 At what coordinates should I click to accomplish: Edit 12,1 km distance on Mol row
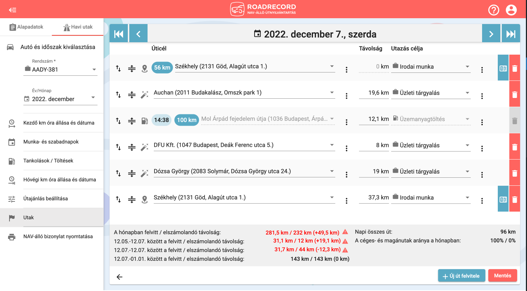click(374, 119)
